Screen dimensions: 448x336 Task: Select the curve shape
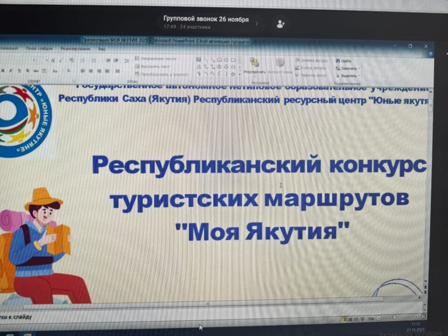(x=213, y=74)
